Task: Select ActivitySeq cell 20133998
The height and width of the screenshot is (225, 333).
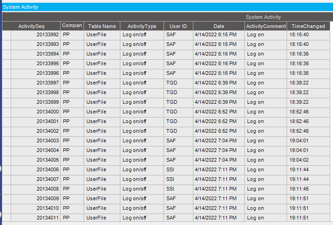Action: 36,93
